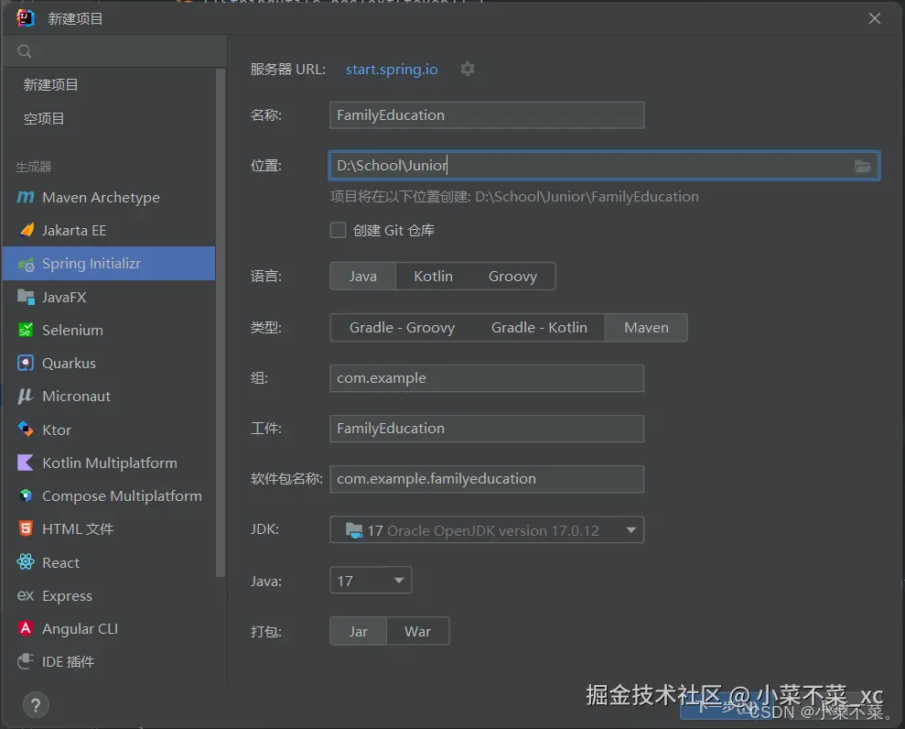Click the IntelliJ IDEA logo in title bar
The image size is (905, 729).
pyautogui.click(x=26, y=18)
